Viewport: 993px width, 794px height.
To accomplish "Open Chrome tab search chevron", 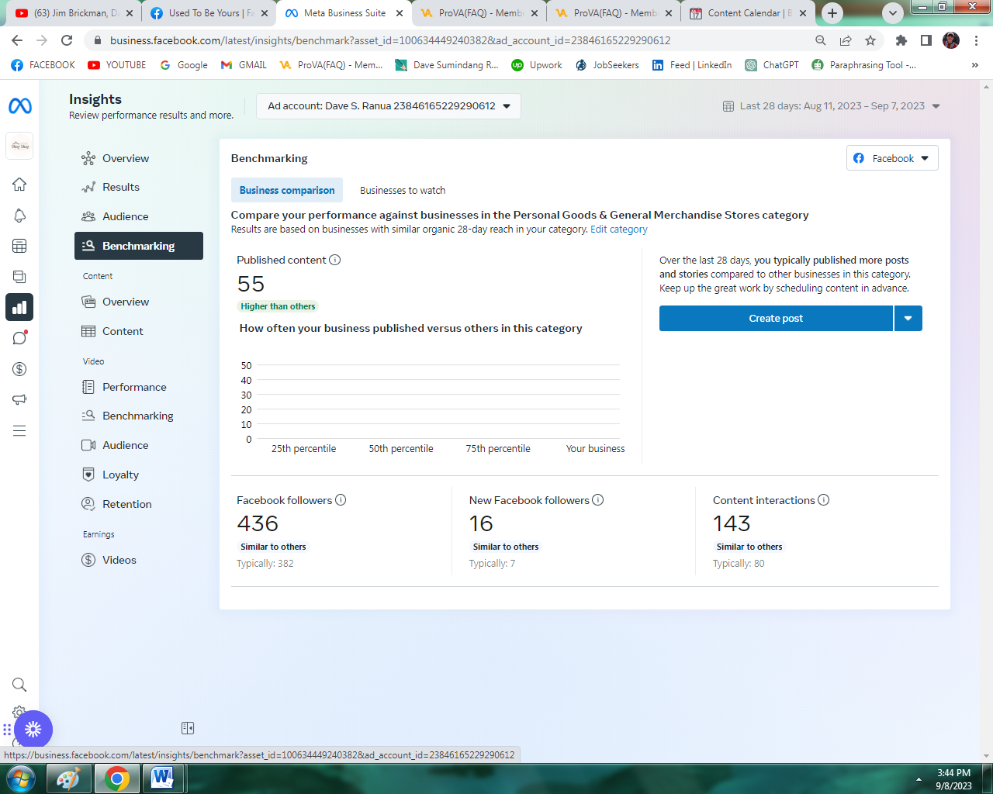I will click(x=893, y=13).
